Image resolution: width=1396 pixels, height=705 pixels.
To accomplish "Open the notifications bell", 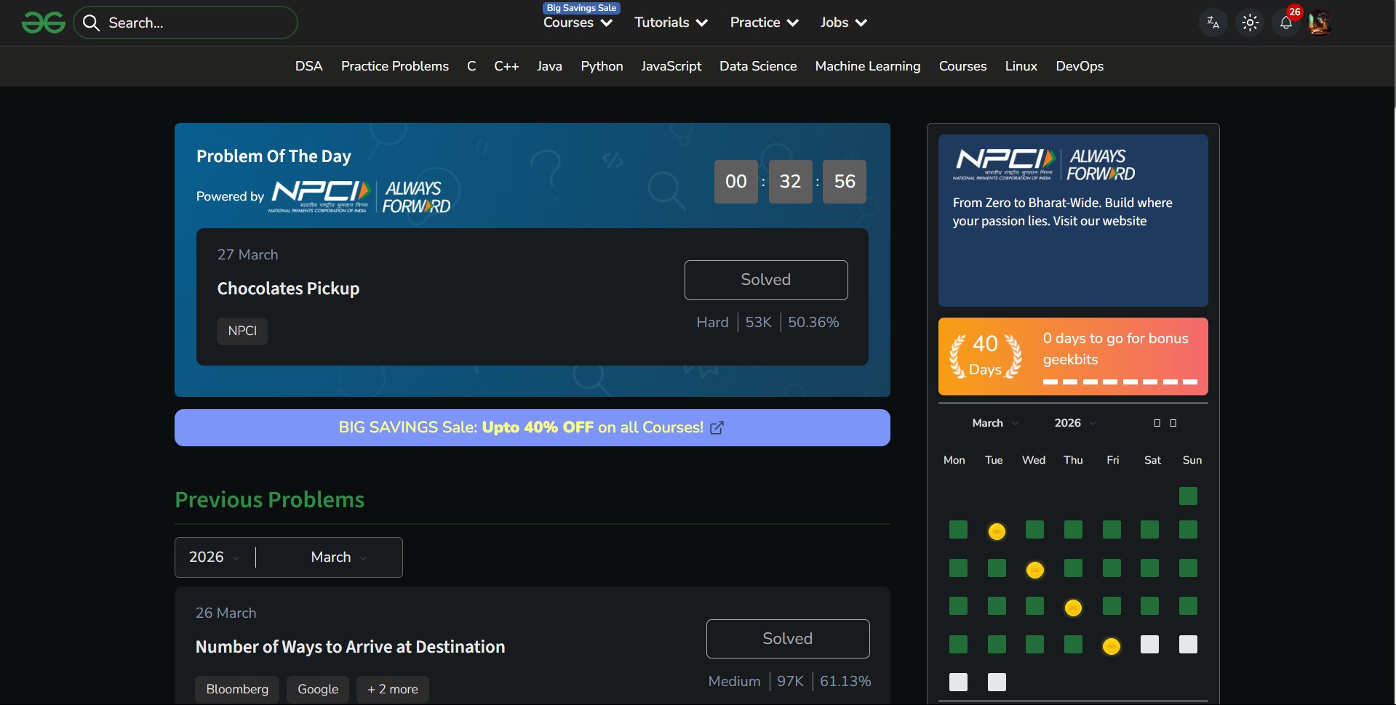I will 1286,23.
